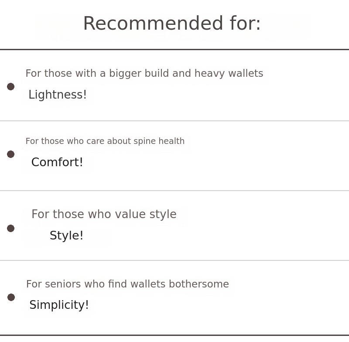Click "For those with a bigger build and heavy wallets"
The height and width of the screenshot is (342, 349).
point(144,73)
